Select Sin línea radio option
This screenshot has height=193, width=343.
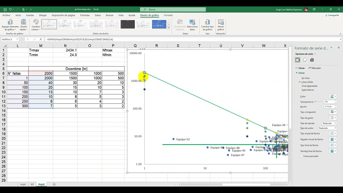(300, 78)
